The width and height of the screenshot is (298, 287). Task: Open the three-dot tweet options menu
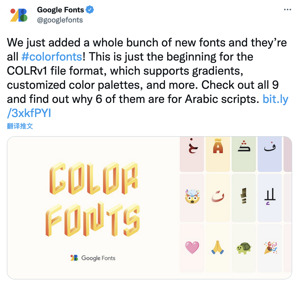pyautogui.click(x=287, y=9)
